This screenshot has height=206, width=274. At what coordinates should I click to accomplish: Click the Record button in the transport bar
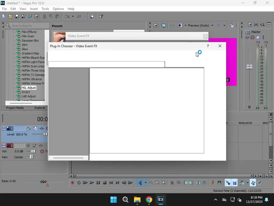(x=73, y=183)
